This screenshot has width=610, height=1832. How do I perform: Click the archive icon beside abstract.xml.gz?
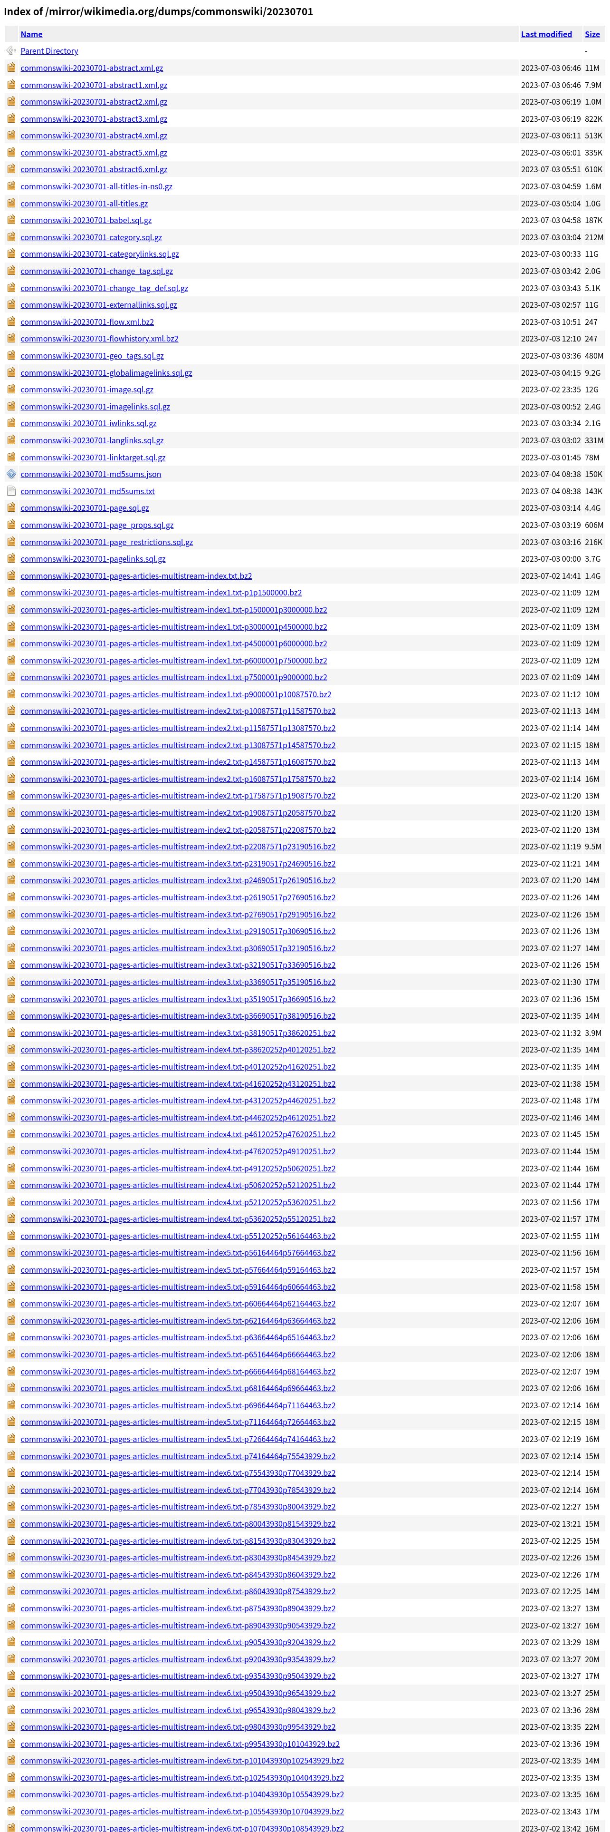(11, 68)
